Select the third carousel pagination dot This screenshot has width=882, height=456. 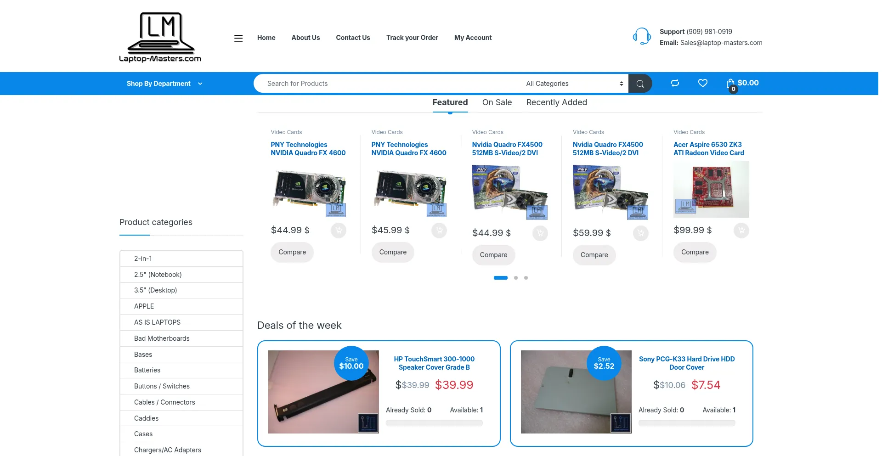point(526,278)
